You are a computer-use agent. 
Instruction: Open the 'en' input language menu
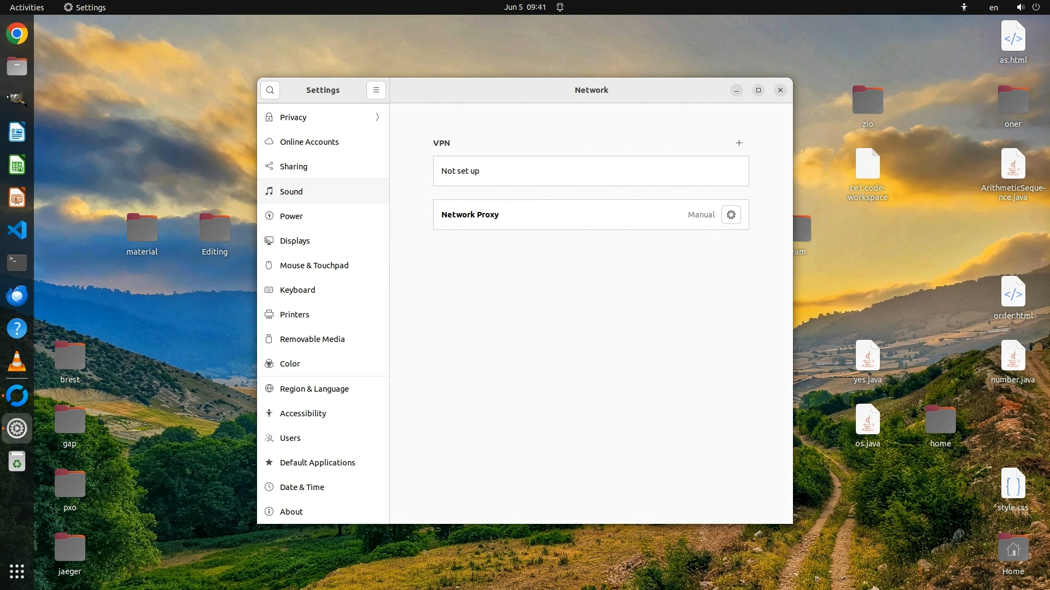(x=993, y=7)
